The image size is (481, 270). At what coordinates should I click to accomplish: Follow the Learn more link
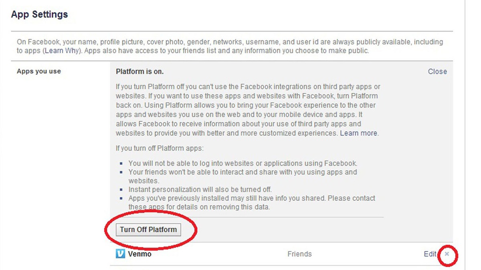coord(358,133)
